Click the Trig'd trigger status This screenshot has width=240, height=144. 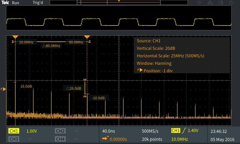tap(38, 3)
